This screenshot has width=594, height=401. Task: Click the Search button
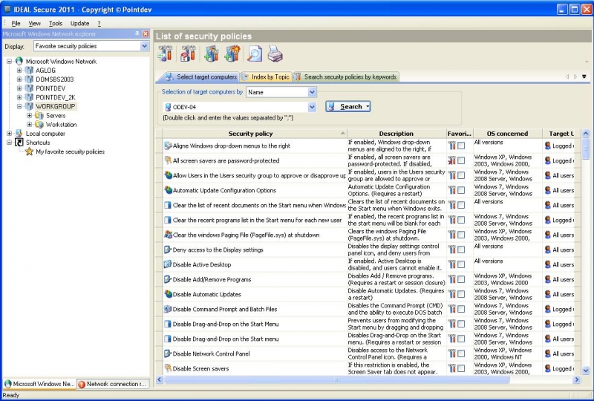coord(347,106)
